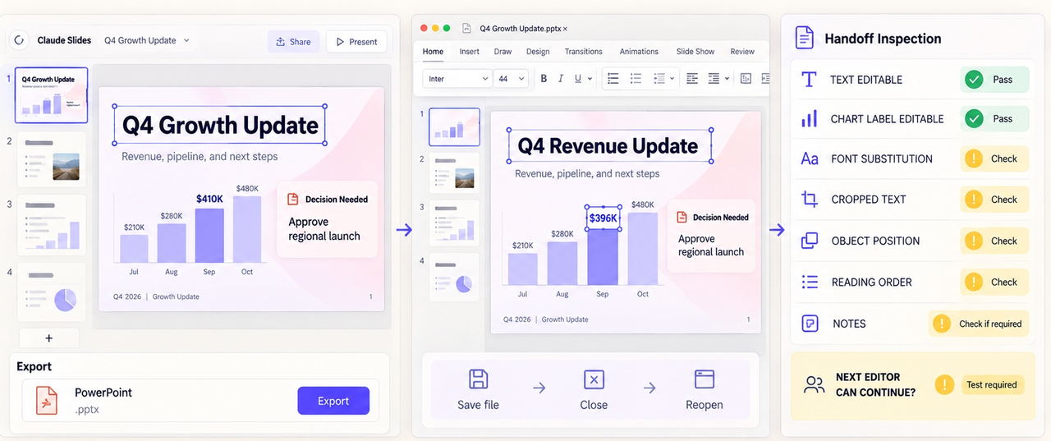Image resolution: width=1051 pixels, height=441 pixels.
Task: Click the Claude Slides logo icon
Action: [x=20, y=39]
